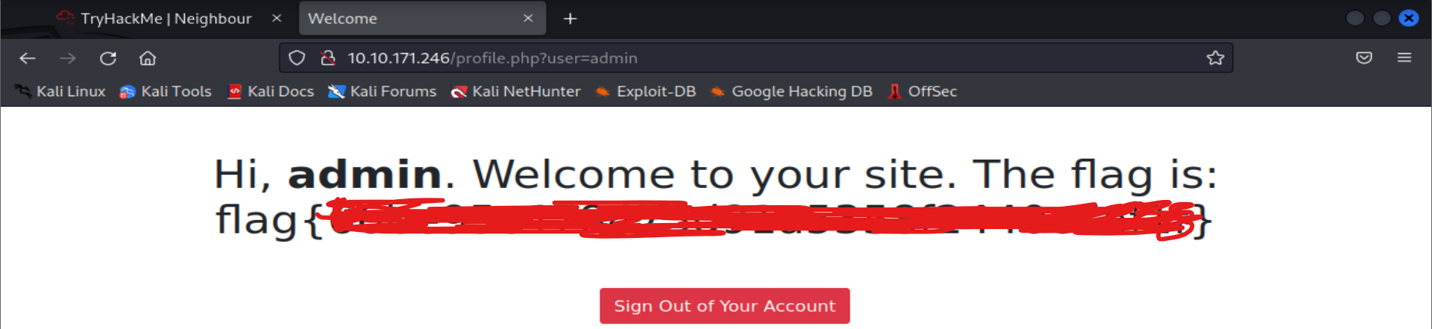Open Exploit-DB bookmark
The width and height of the screenshot is (1432, 329).
click(x=646, y=92)
